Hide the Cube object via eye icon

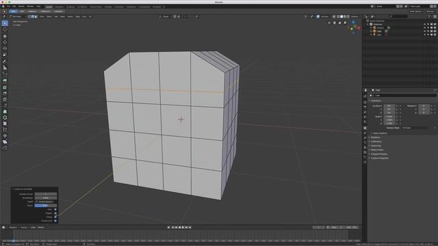[424, 31]
